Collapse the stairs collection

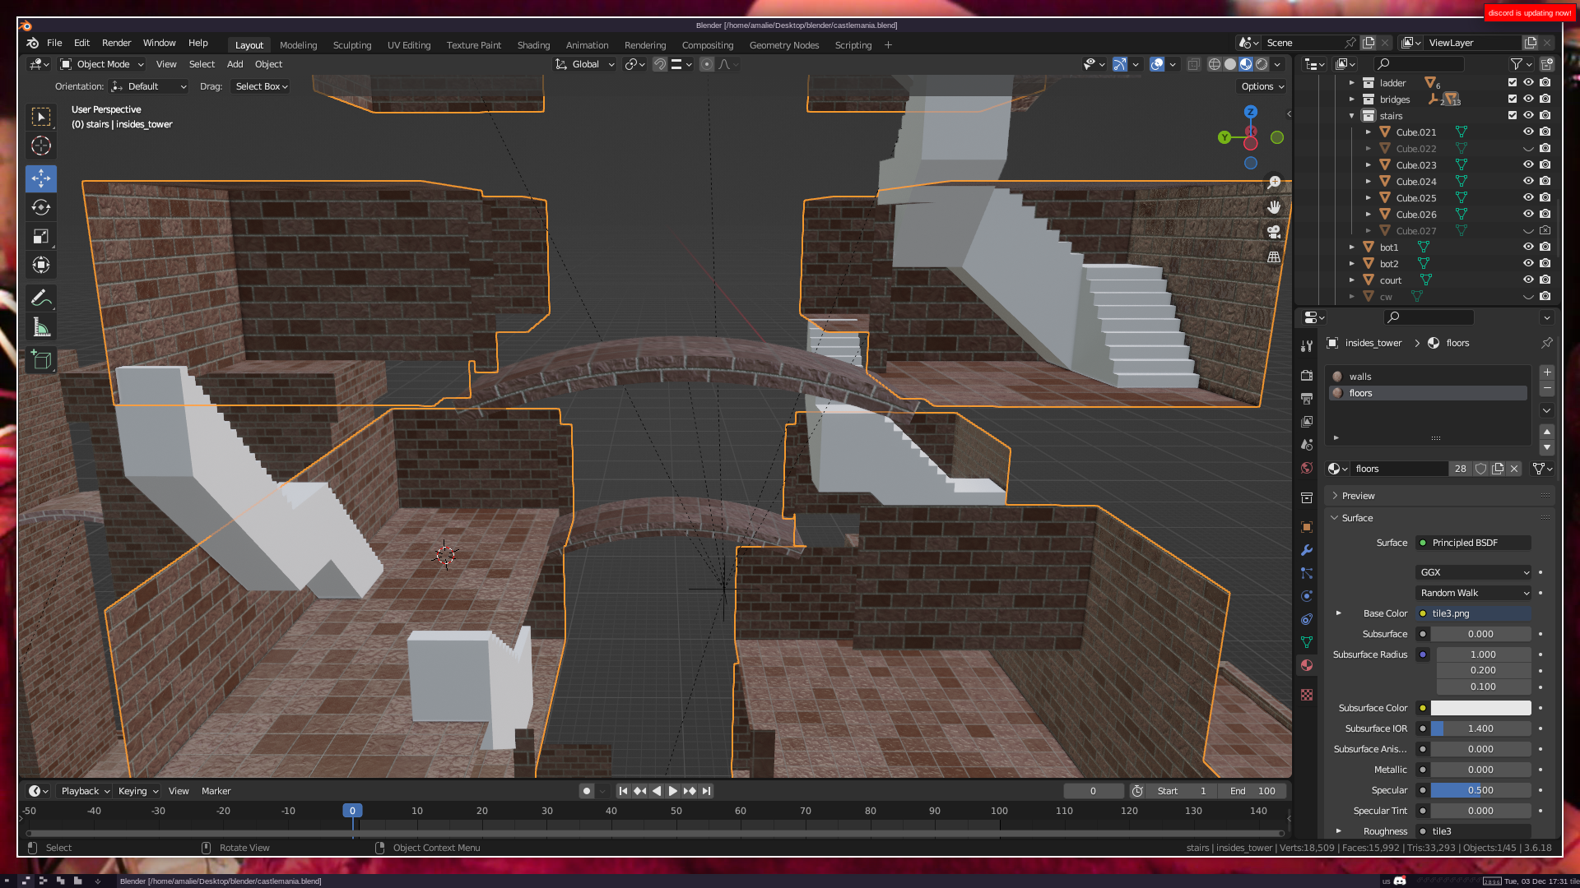1351,116
